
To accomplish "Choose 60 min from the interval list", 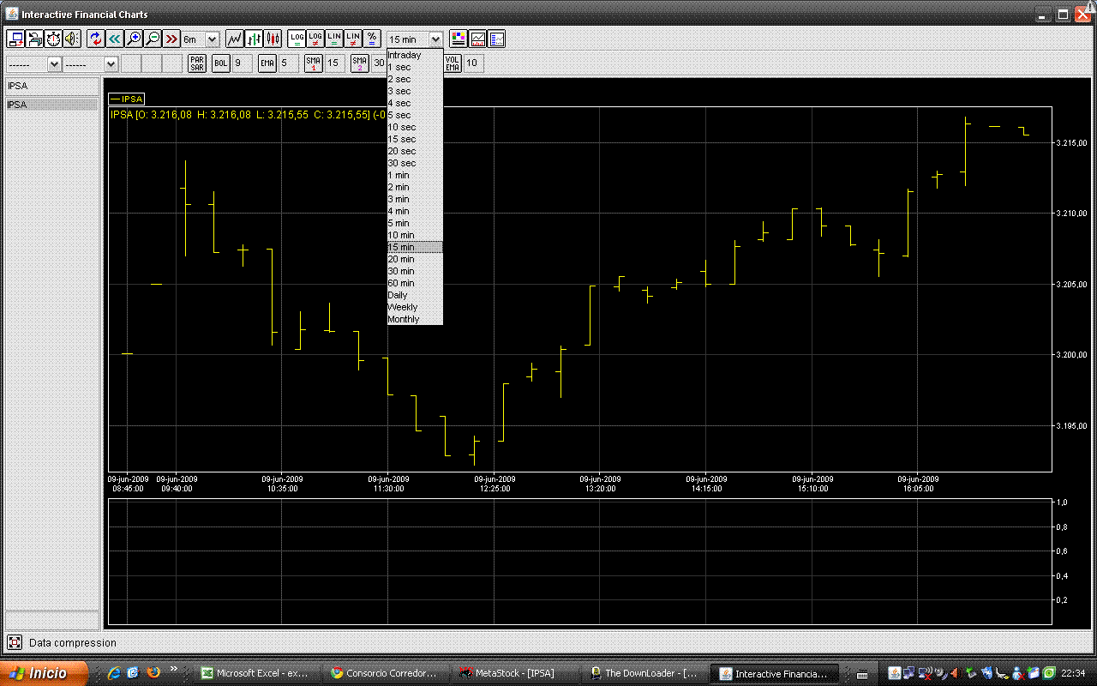I will (415, 283).
